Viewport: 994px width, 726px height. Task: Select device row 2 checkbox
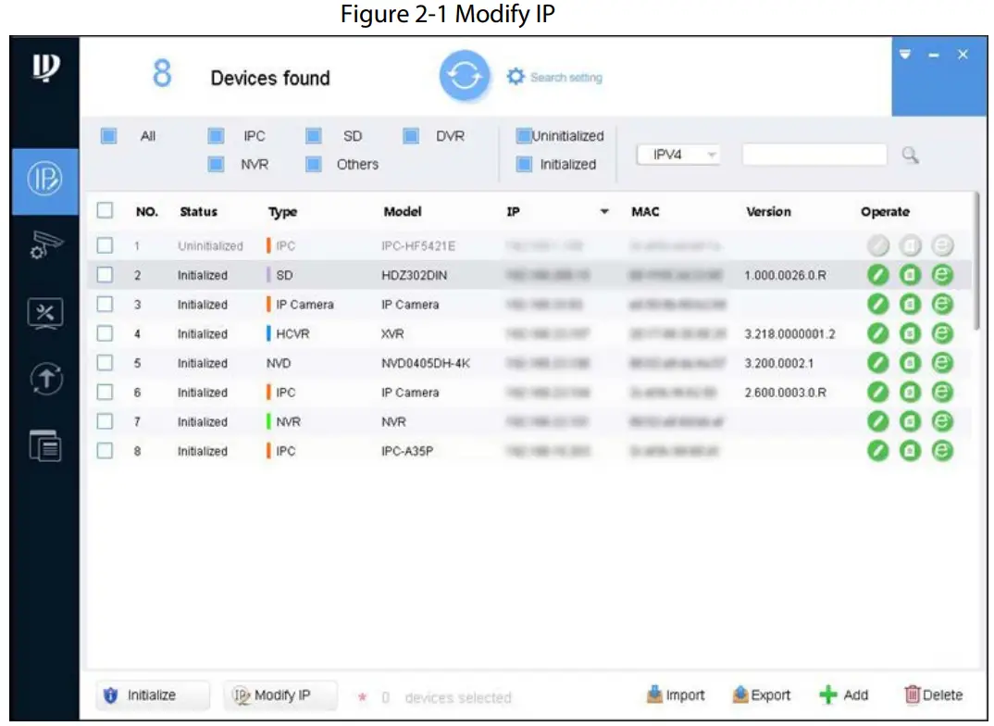click(x=106, y=274)
